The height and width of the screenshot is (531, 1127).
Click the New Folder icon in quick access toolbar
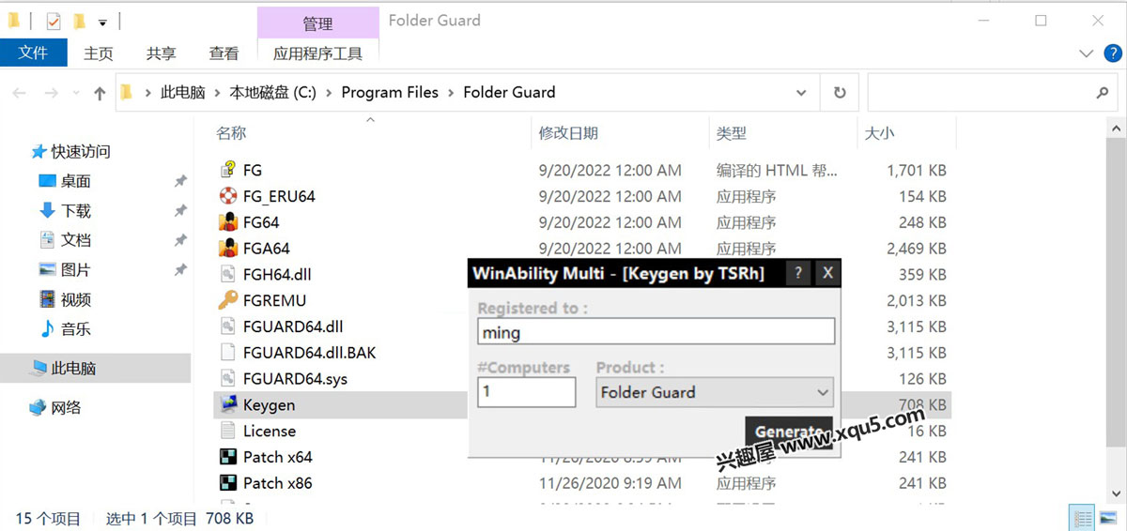(79, 21)
